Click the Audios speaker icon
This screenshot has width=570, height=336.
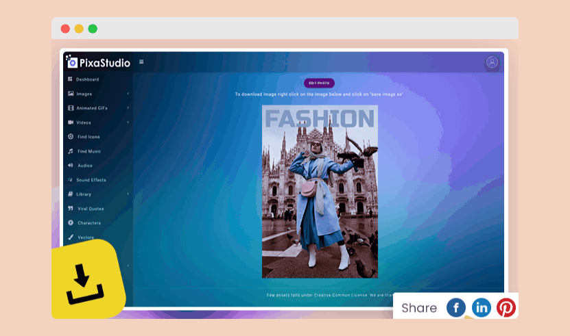(71, 166)
